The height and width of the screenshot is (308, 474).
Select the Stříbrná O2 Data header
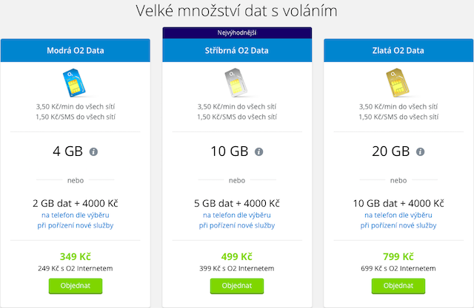(237, 50)
